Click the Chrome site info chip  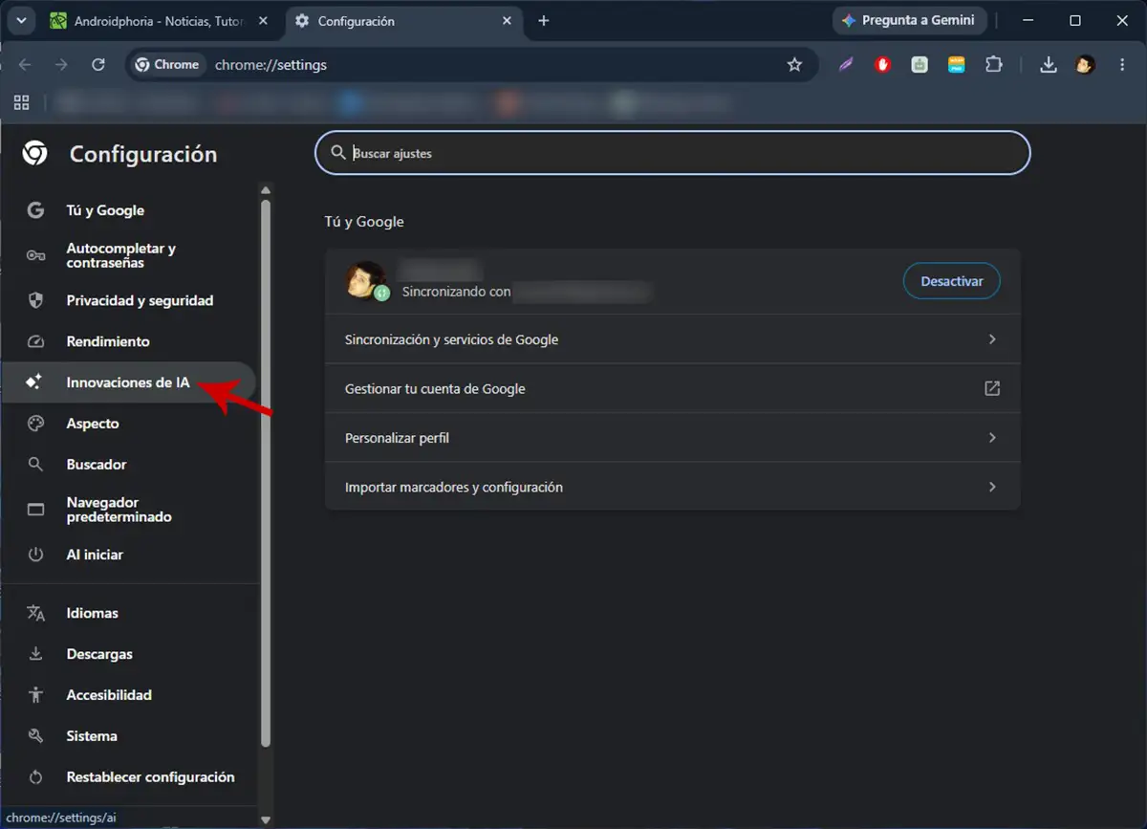click(x=168, y=65)
